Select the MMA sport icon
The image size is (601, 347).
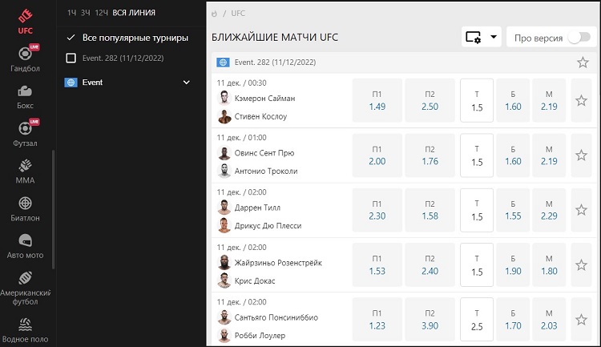pyautogui.click(x=25, y=166)
